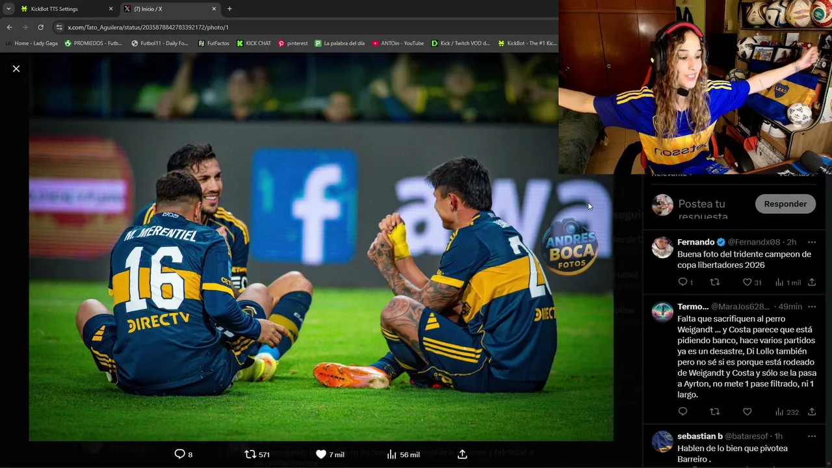The width and height of the screenshot is (832, 468).
Task: Go forward in browser history
Action: pos(25,27)
